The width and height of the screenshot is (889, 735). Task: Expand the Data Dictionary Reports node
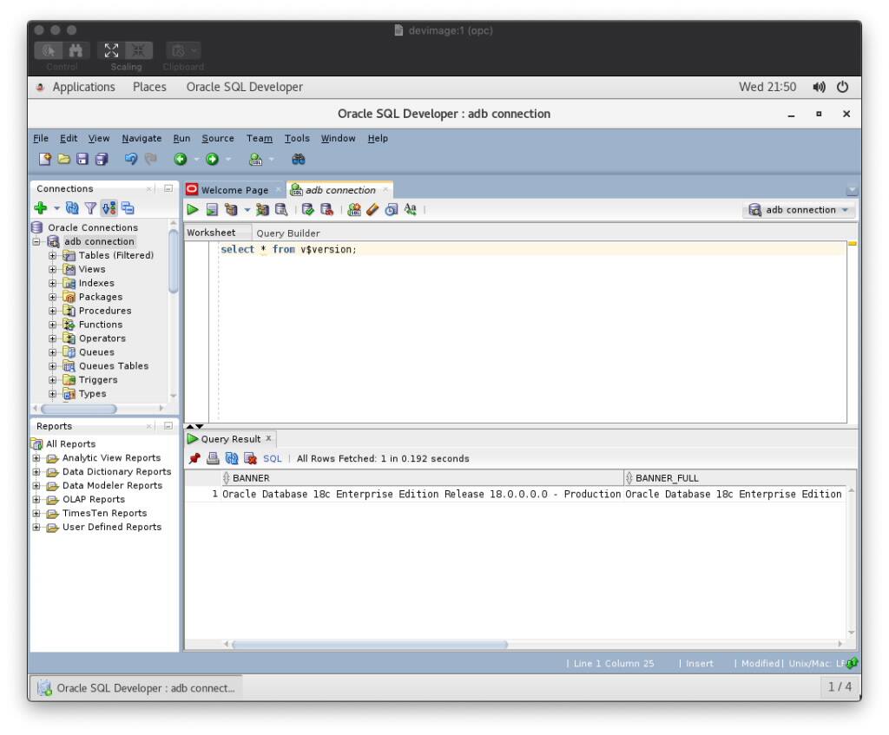[36, 472]
